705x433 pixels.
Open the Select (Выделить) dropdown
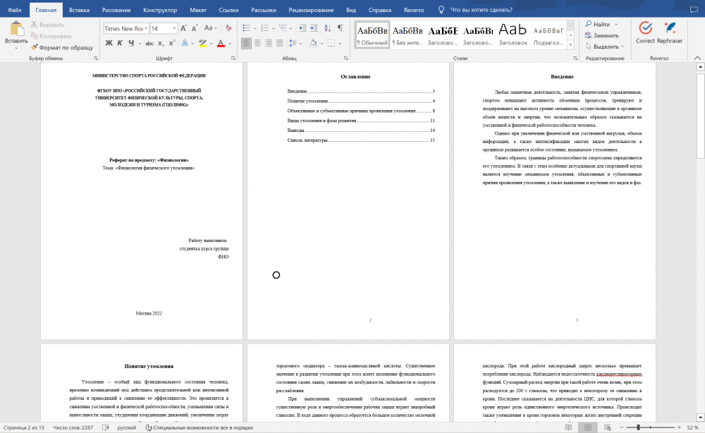(605, 47)
